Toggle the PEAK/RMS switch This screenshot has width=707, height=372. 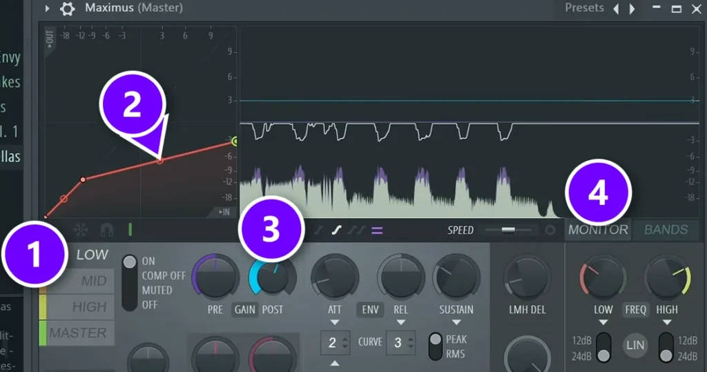tap(436, 346)
